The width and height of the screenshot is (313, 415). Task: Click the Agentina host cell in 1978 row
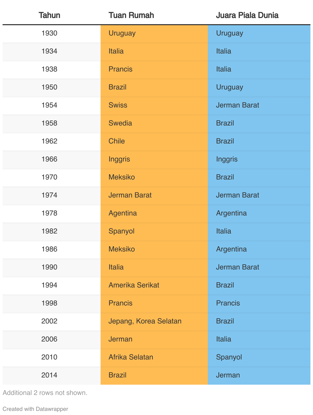154,213
